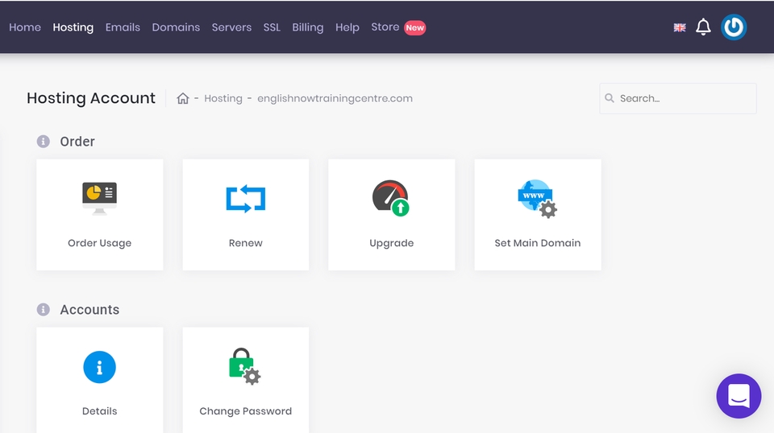Open the user profile power icon
Image resolution: width=774 pixels, height=433 pixels.
734,27
